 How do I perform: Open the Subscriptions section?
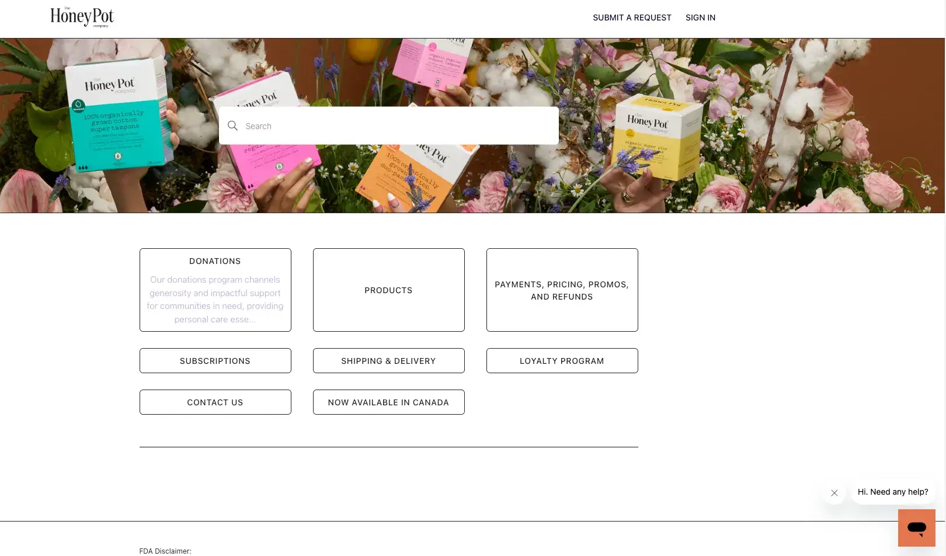point(215,360)
